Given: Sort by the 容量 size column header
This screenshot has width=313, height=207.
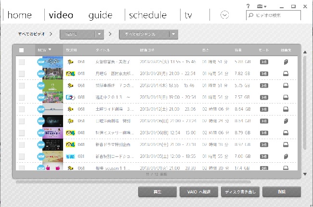Looking at the screenshot, I should click(x=238, y=50).
